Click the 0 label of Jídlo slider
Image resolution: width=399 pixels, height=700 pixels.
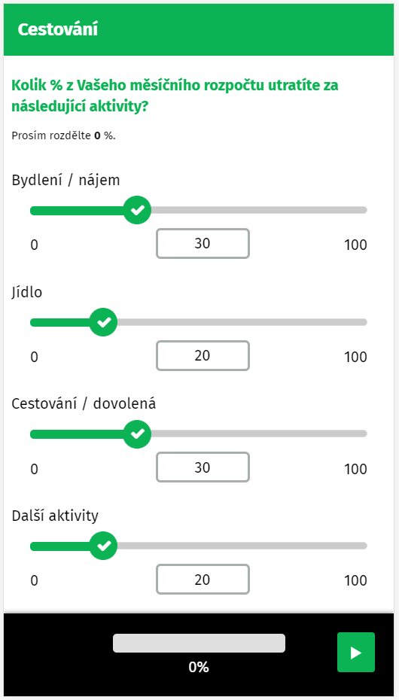coord(35,357)
